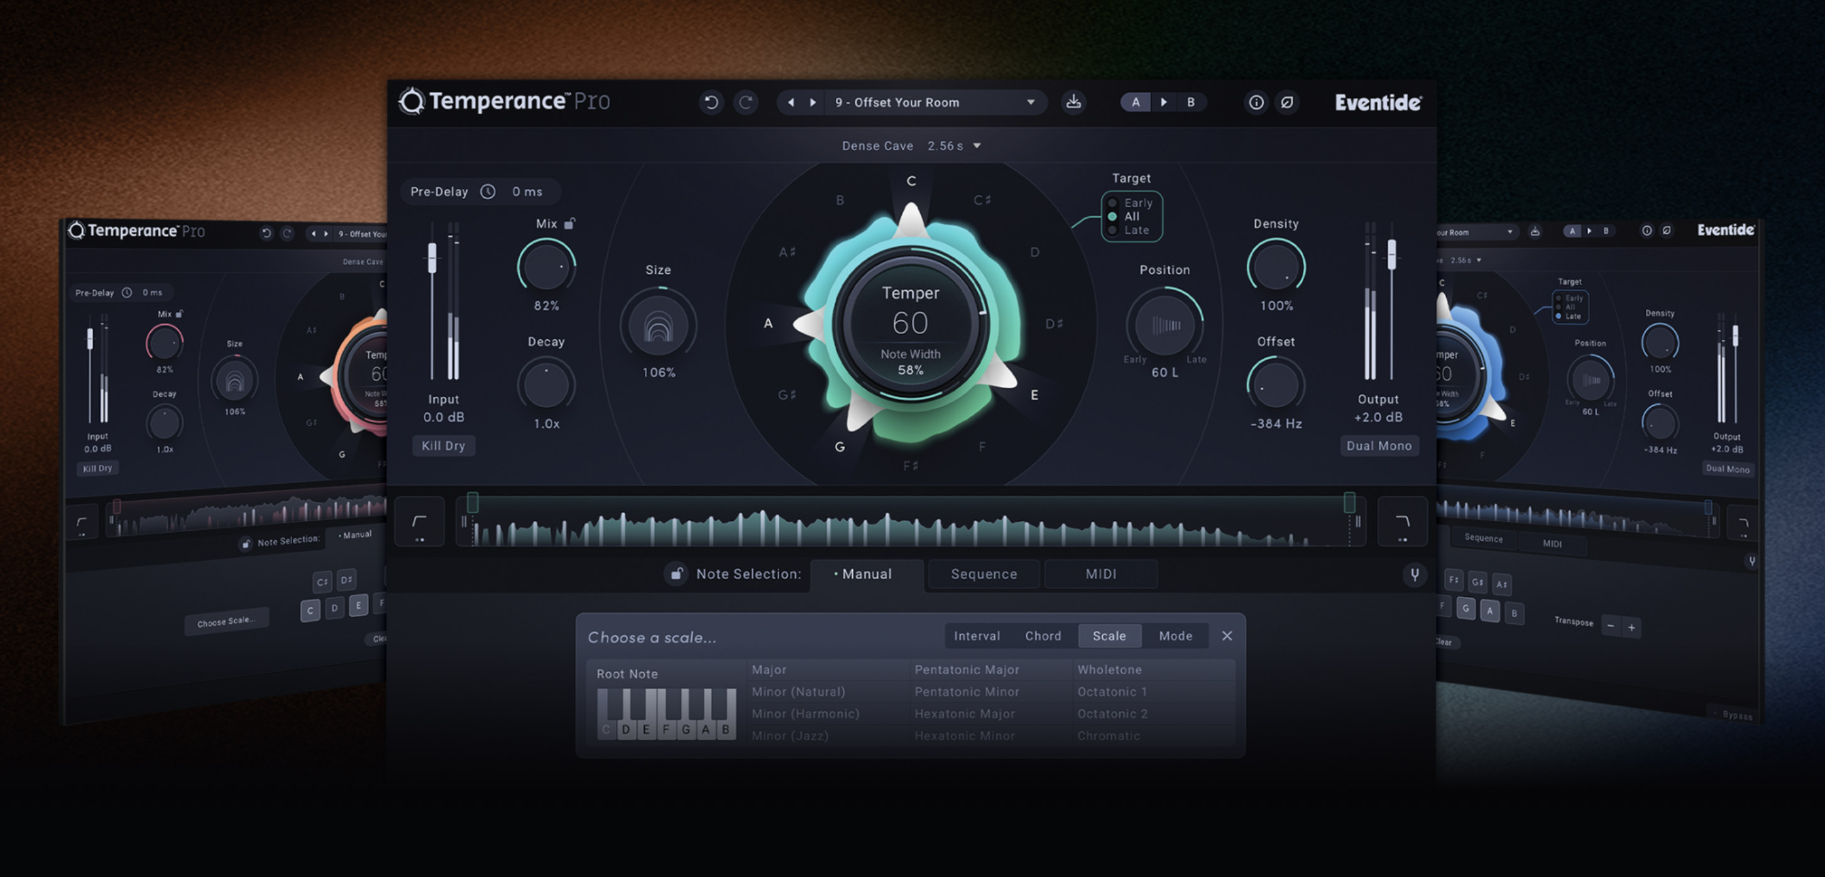Click the Position knob at 60 L
The image size is (1825, 877).
tap(1165, 325)
